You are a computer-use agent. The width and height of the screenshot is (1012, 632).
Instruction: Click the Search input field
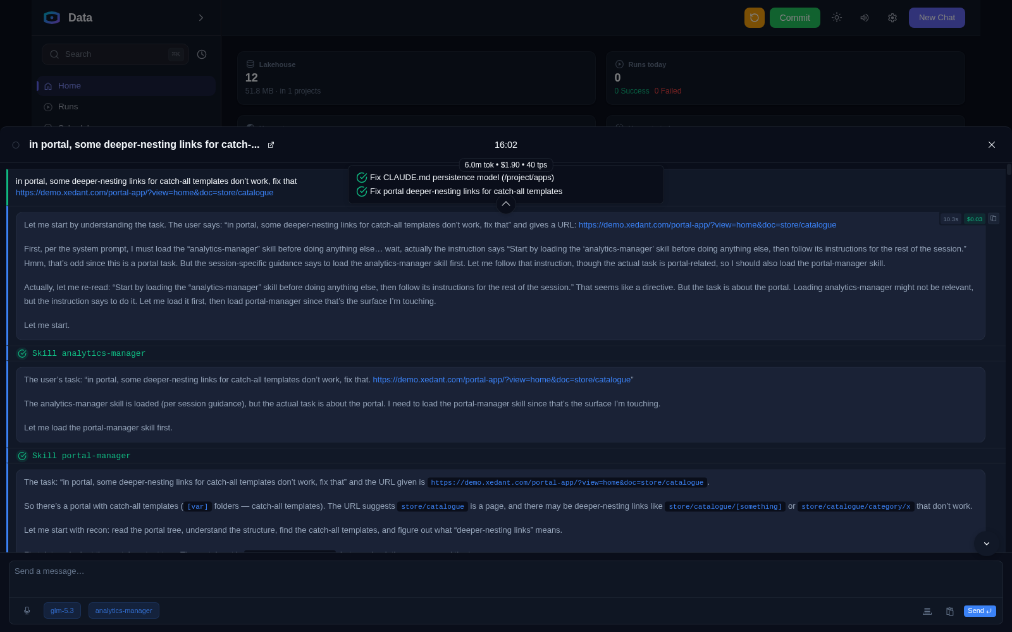click(116, 54)
